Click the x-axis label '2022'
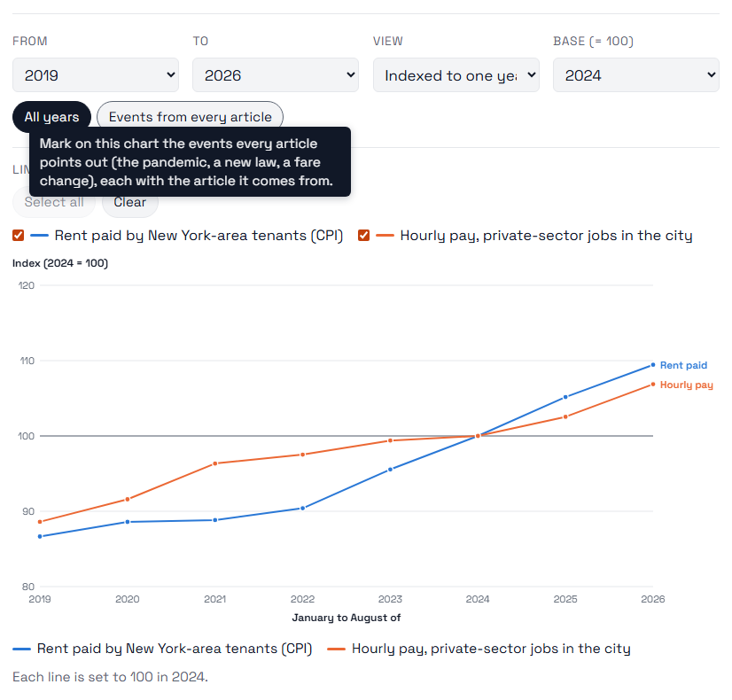 click(x=302, y=599)
